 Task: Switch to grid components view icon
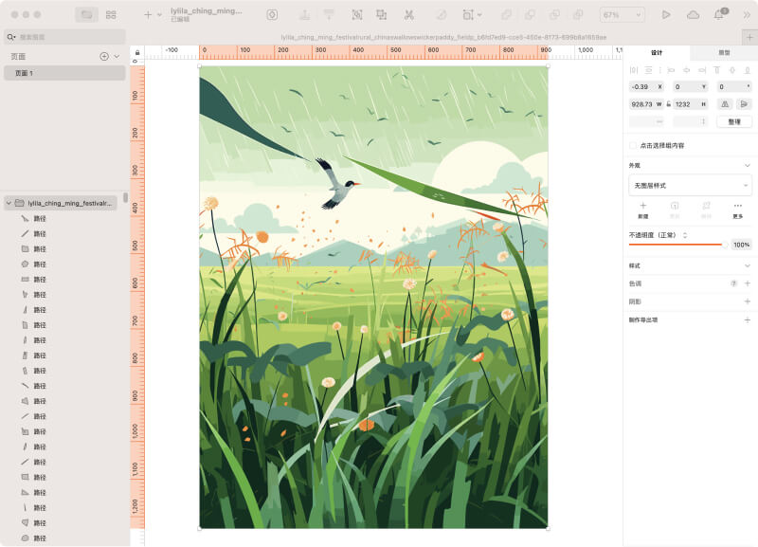(x=111, y=15)
